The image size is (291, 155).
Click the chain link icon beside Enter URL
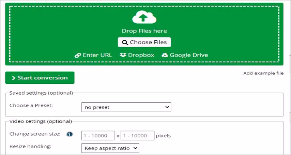coord(78,55)
